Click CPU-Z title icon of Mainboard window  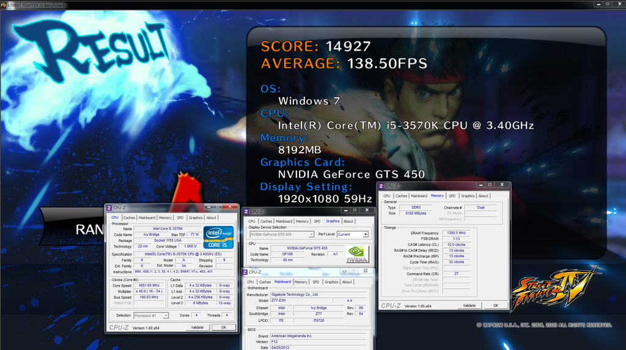click(x=245, y=272)
